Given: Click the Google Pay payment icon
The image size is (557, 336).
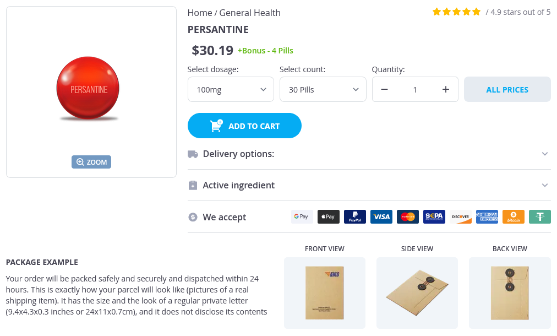Looking at the screenshot, I should coord(302,216).
